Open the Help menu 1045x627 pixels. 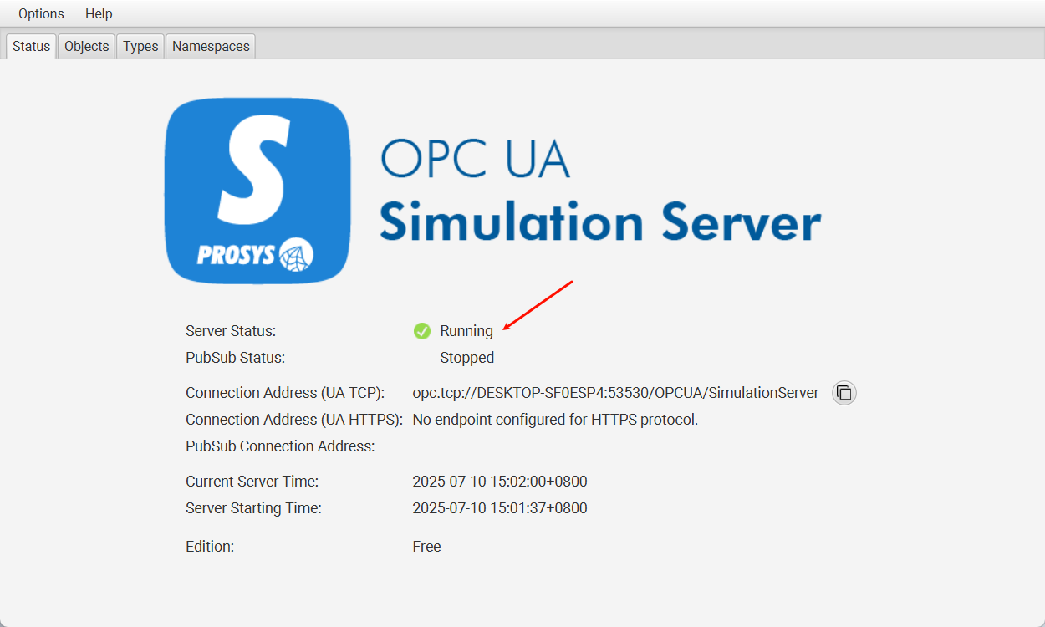tap(99, 13)
